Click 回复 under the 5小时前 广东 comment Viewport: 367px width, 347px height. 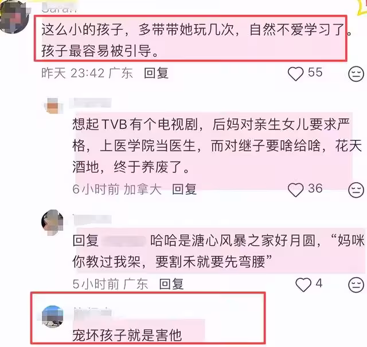(171, 284)
